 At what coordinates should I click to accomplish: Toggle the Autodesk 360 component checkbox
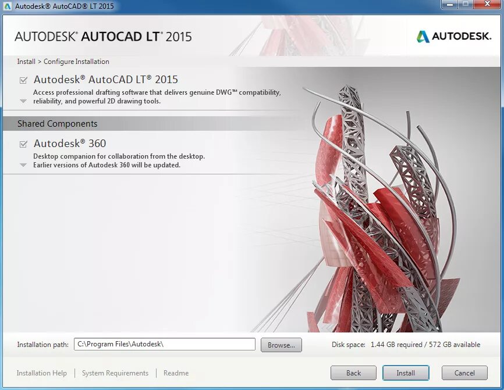click(x=23, y=144)
